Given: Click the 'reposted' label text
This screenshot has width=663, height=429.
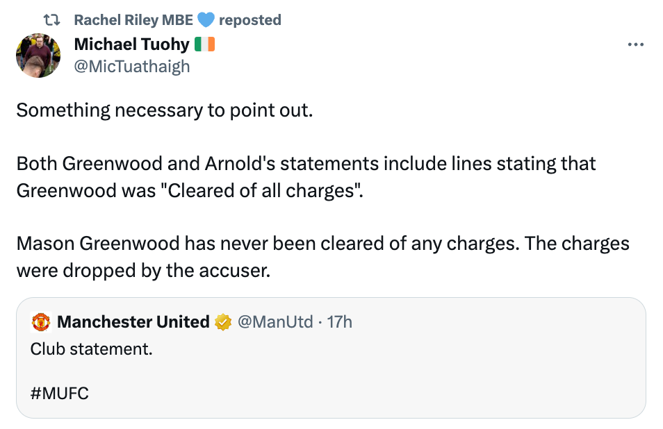Looking at the screenshot, I should (250, 20).
